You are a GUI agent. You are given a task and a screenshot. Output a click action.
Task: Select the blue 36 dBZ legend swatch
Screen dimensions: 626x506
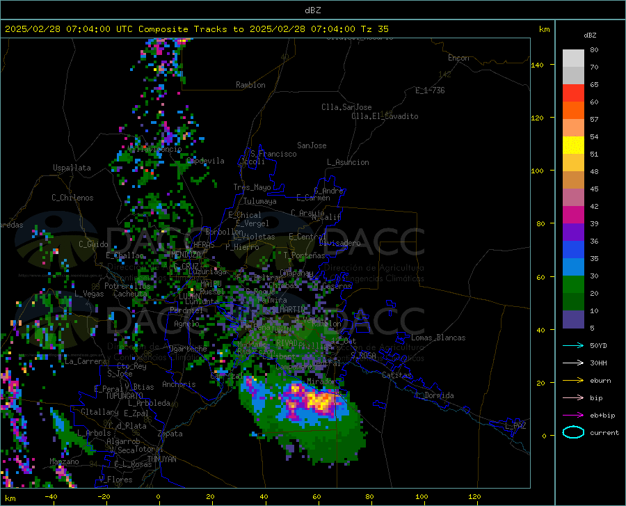(x=573, y=249)
